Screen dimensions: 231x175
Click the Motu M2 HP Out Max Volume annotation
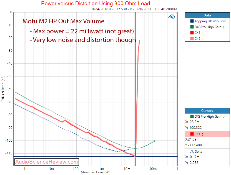(63, 21)
